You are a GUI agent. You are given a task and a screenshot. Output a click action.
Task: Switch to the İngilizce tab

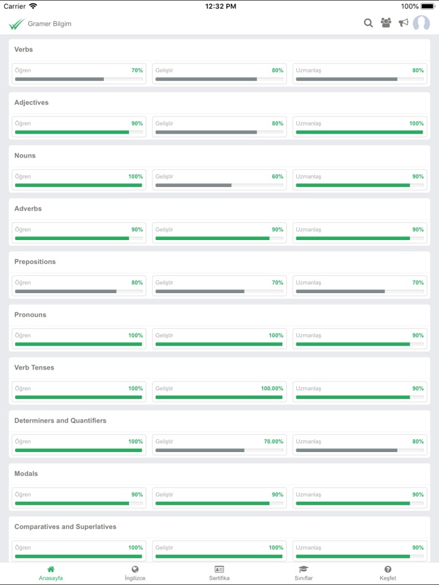point(134,573)
